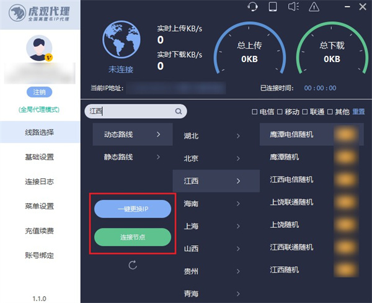372x303 pixels.
Task: Click version number 1.1.0
Action: point(40,299)
